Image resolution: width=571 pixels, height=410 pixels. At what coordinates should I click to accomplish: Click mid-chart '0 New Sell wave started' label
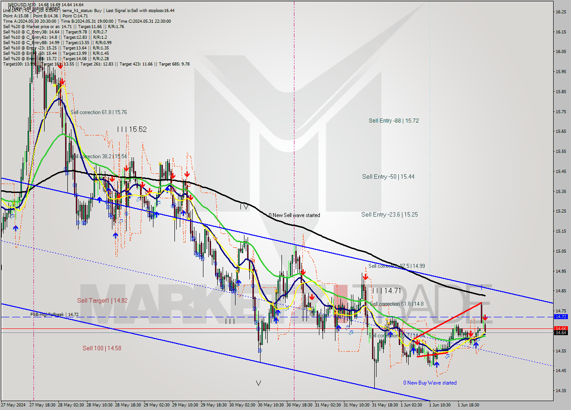point(294,215)
